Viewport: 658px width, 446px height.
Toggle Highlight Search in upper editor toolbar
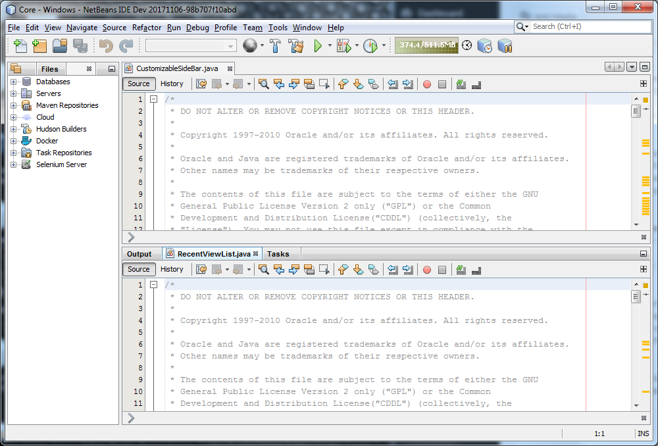[x=309, y=84]
